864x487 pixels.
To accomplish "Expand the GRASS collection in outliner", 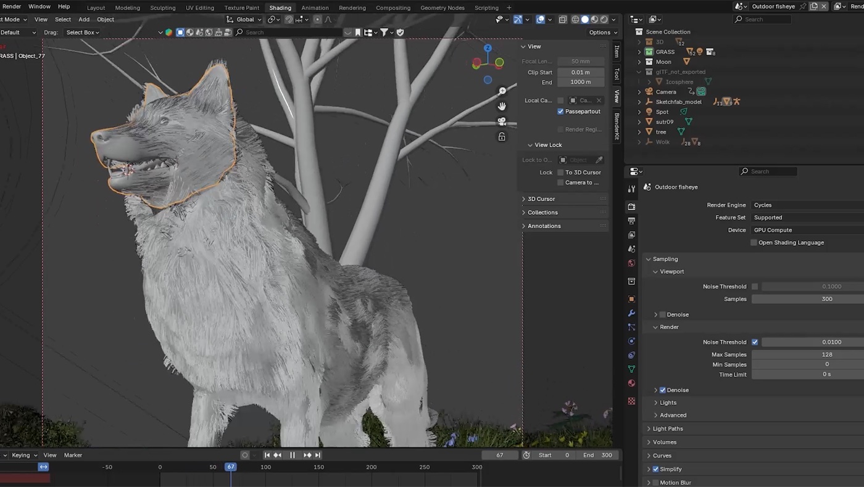I will point(639,52).
